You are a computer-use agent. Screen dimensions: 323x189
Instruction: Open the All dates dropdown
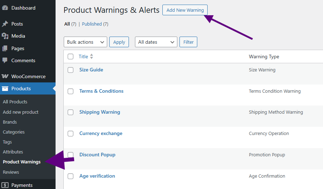(x=156, y=42)
